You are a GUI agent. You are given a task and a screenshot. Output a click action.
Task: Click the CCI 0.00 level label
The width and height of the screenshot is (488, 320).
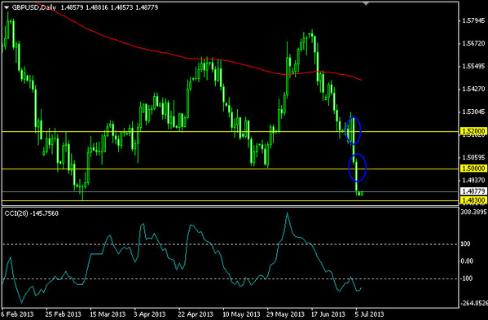(x=467, y=261)
